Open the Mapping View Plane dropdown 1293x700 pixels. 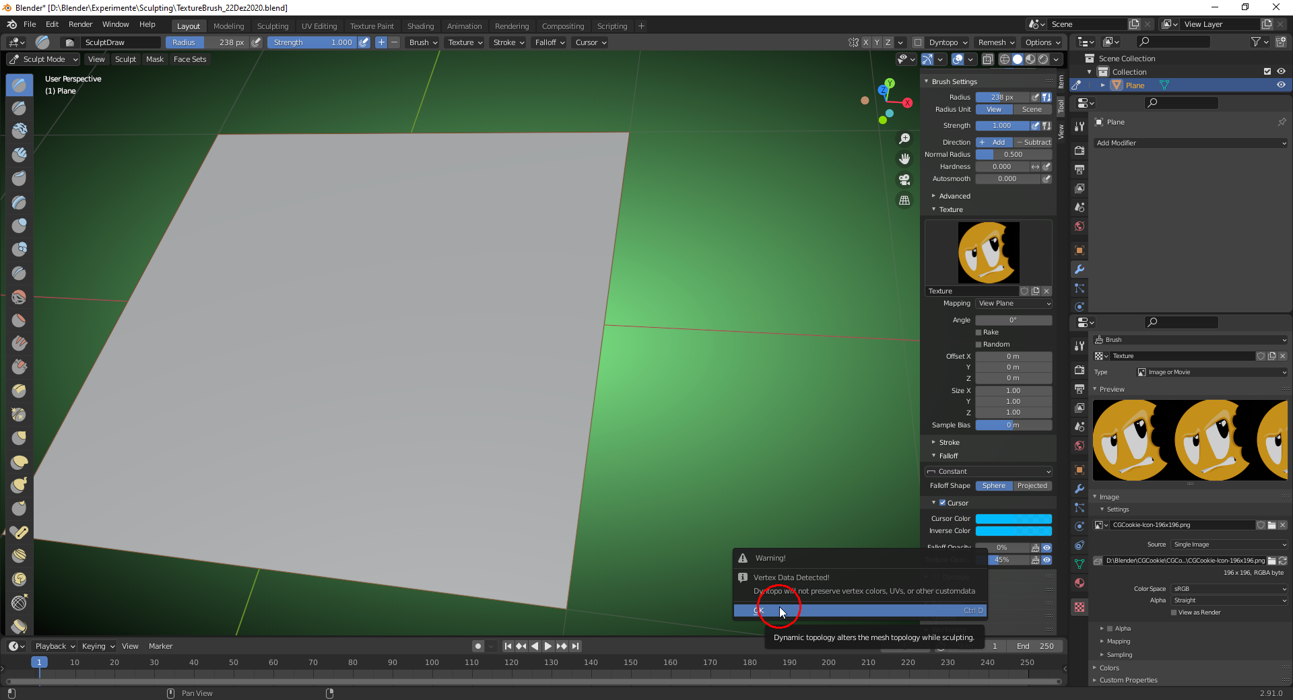pyautogui.click(x=1014, y=304)
